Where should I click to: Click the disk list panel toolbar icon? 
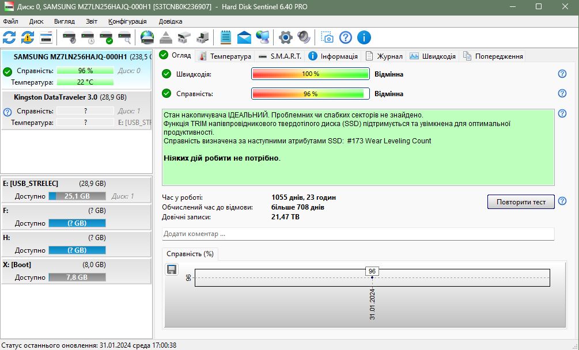(46, 37)
